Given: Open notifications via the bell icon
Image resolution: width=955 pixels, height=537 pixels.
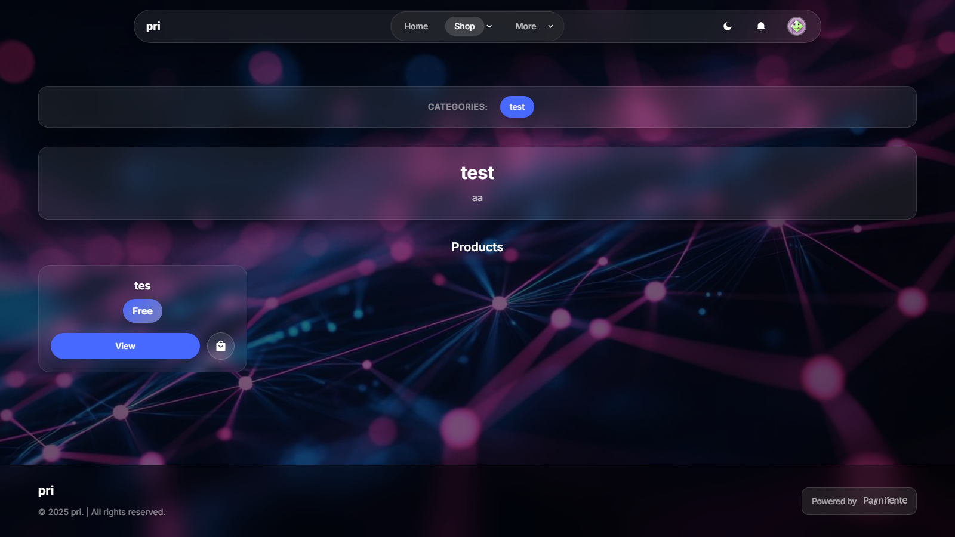Looking at the screenshot, I should pyautogui.click(x=760, y=26).
